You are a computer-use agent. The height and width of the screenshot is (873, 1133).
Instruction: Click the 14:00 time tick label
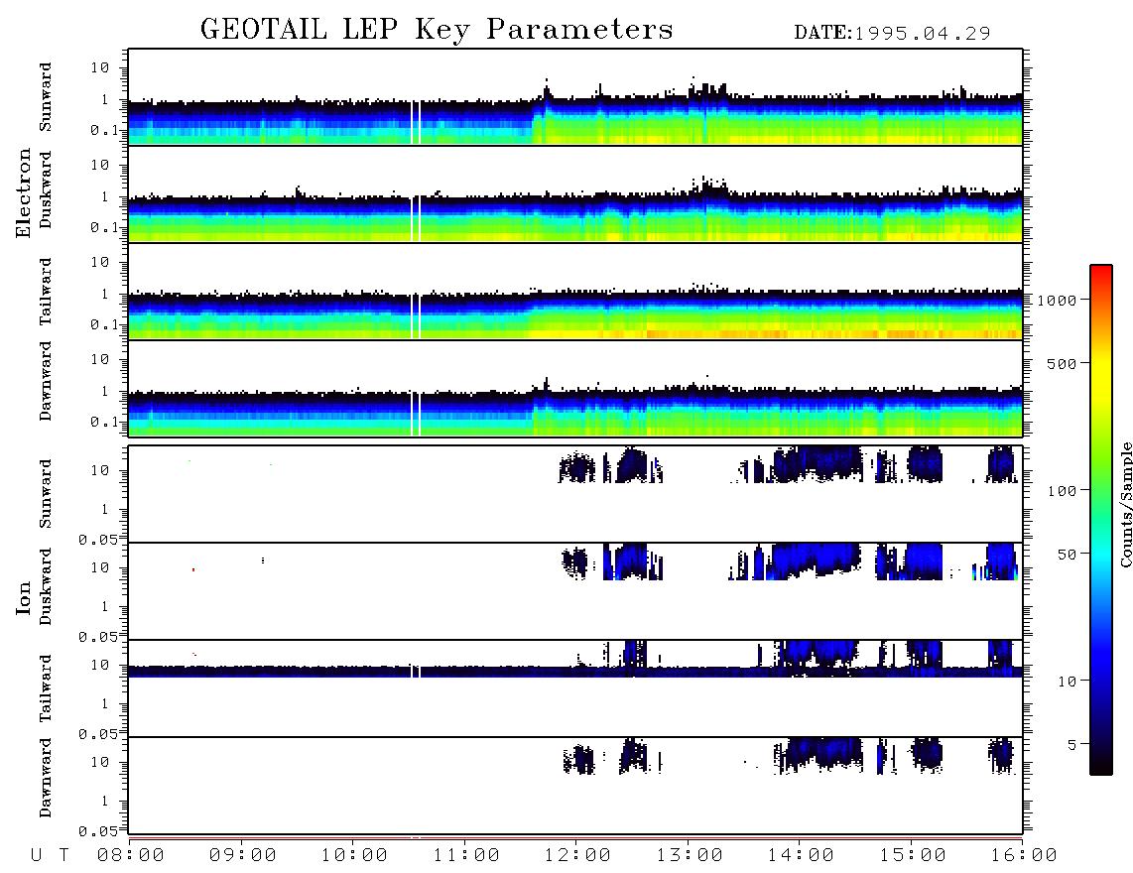[x=801, y=855]
